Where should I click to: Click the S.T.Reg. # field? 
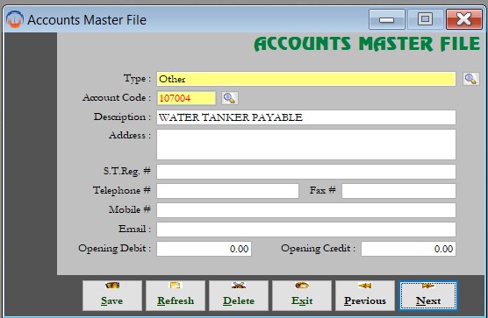coord(306,172)
